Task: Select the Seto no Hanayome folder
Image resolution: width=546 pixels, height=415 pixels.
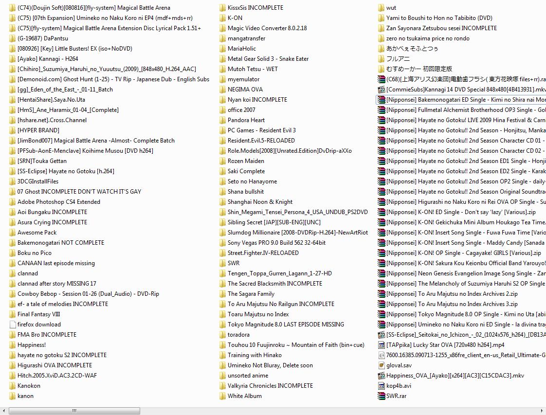Action: tap(253, 181)
